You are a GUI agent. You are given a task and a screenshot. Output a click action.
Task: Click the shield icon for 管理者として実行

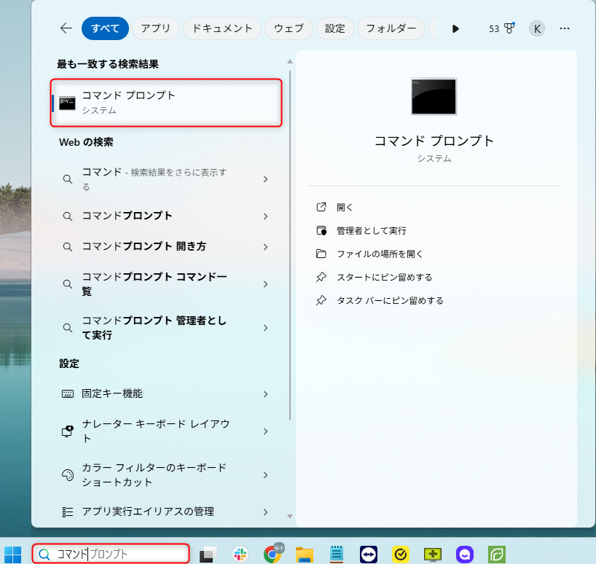pyautogui.click(x=321, y=231)
